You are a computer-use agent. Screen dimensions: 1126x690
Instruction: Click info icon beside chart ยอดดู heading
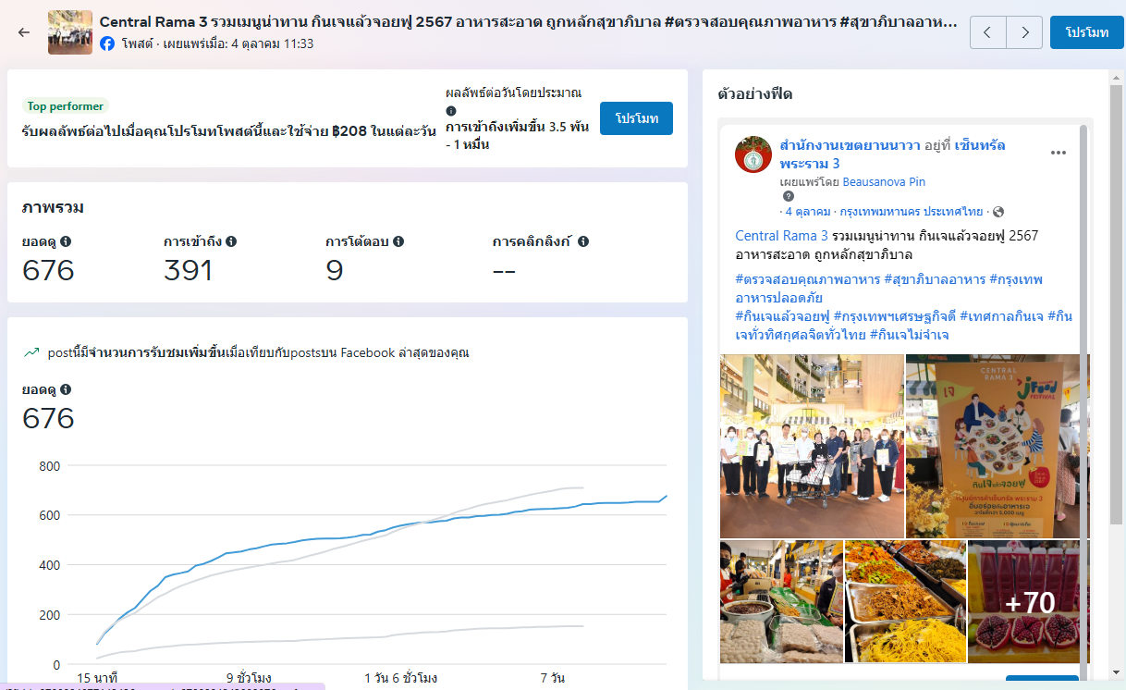66,389
